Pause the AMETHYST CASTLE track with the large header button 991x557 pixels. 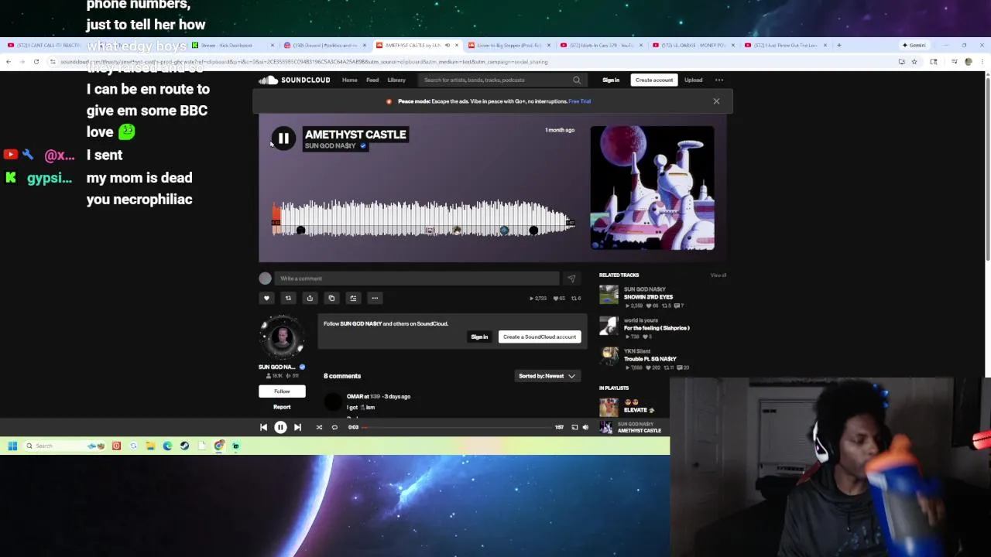[x=283, y=138]
